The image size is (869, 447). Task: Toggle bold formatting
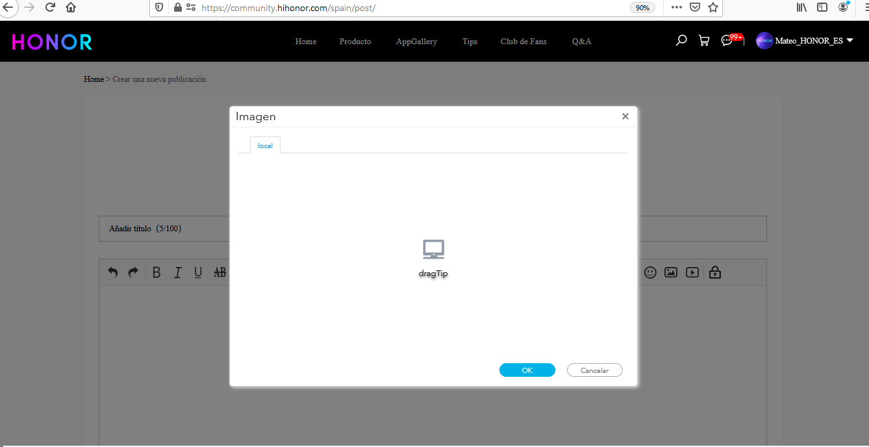[x=157, y=272]
